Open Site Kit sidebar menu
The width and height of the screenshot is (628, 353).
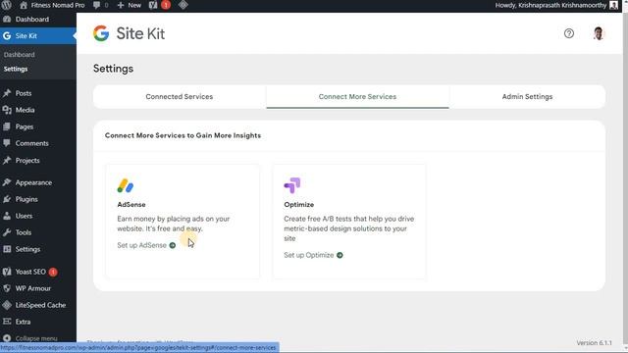click(38, 36)
